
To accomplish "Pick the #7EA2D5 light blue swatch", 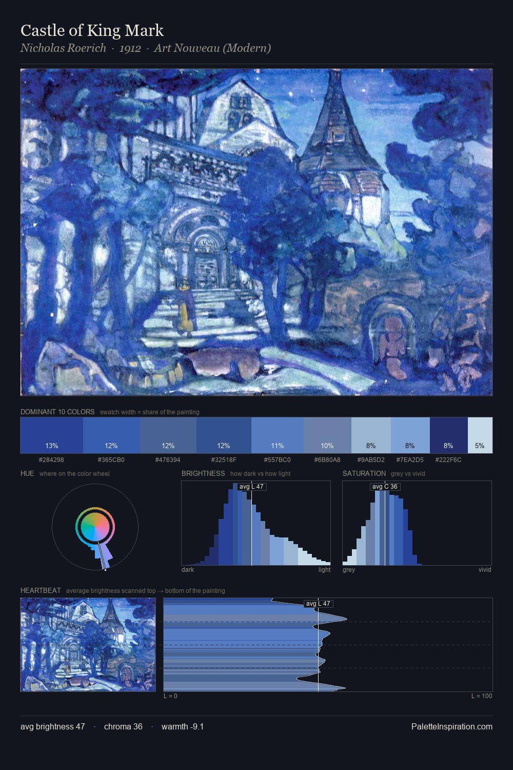I will click(410, 435).
